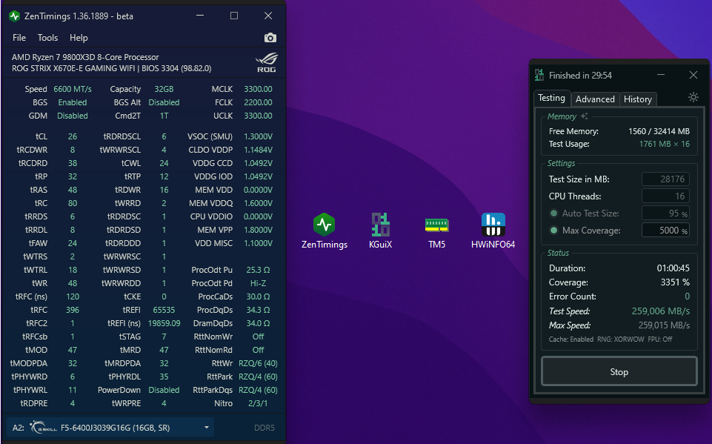Click the tREFI (ns) value 19859.09

coord(164,323)
